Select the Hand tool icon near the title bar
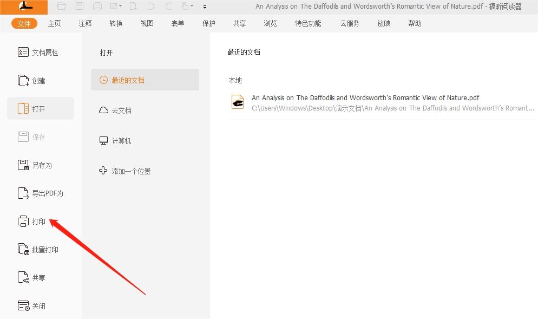The image size is (538, 319). coord(185,6)
